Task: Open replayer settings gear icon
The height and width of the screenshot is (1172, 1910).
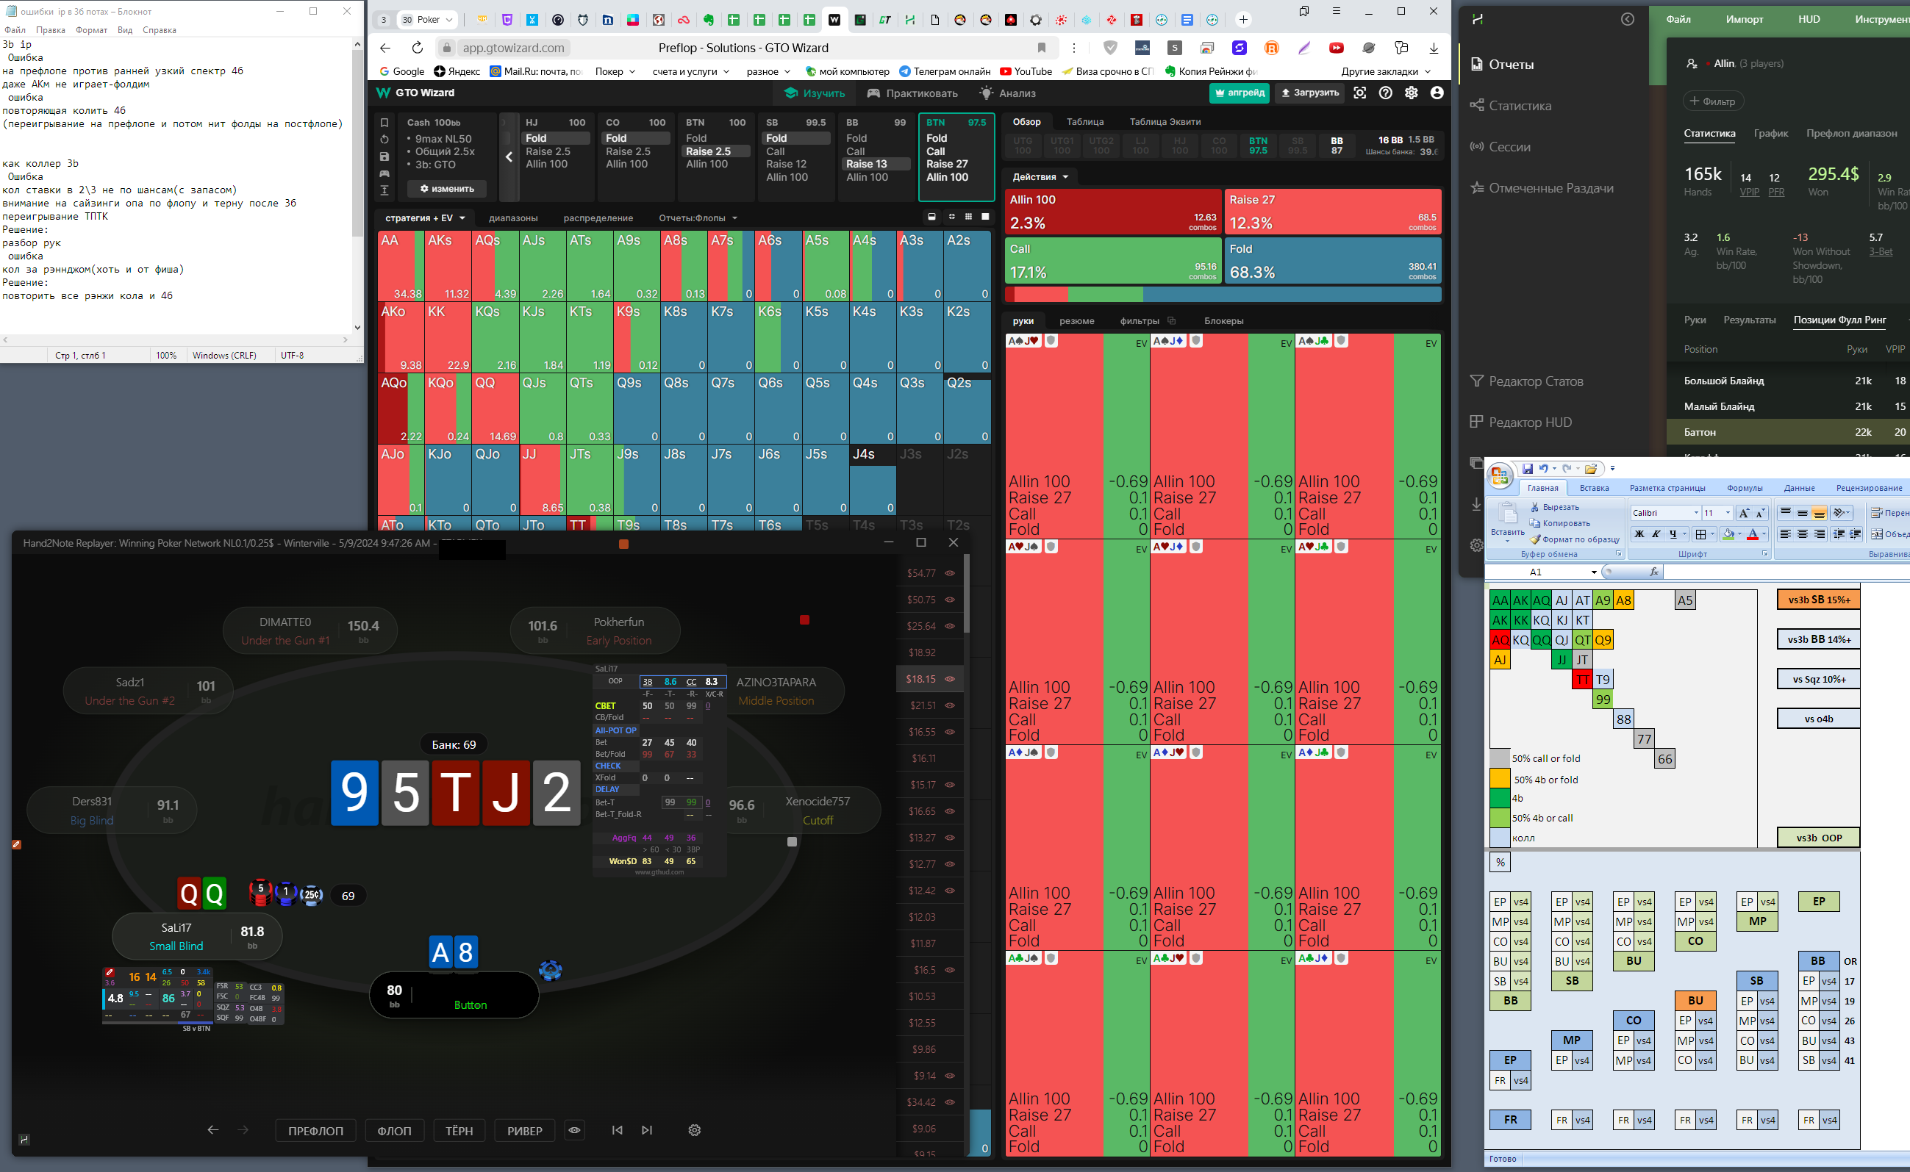Action: coord(694,1130)
